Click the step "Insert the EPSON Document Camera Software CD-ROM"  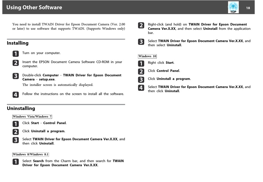(72, 64)
